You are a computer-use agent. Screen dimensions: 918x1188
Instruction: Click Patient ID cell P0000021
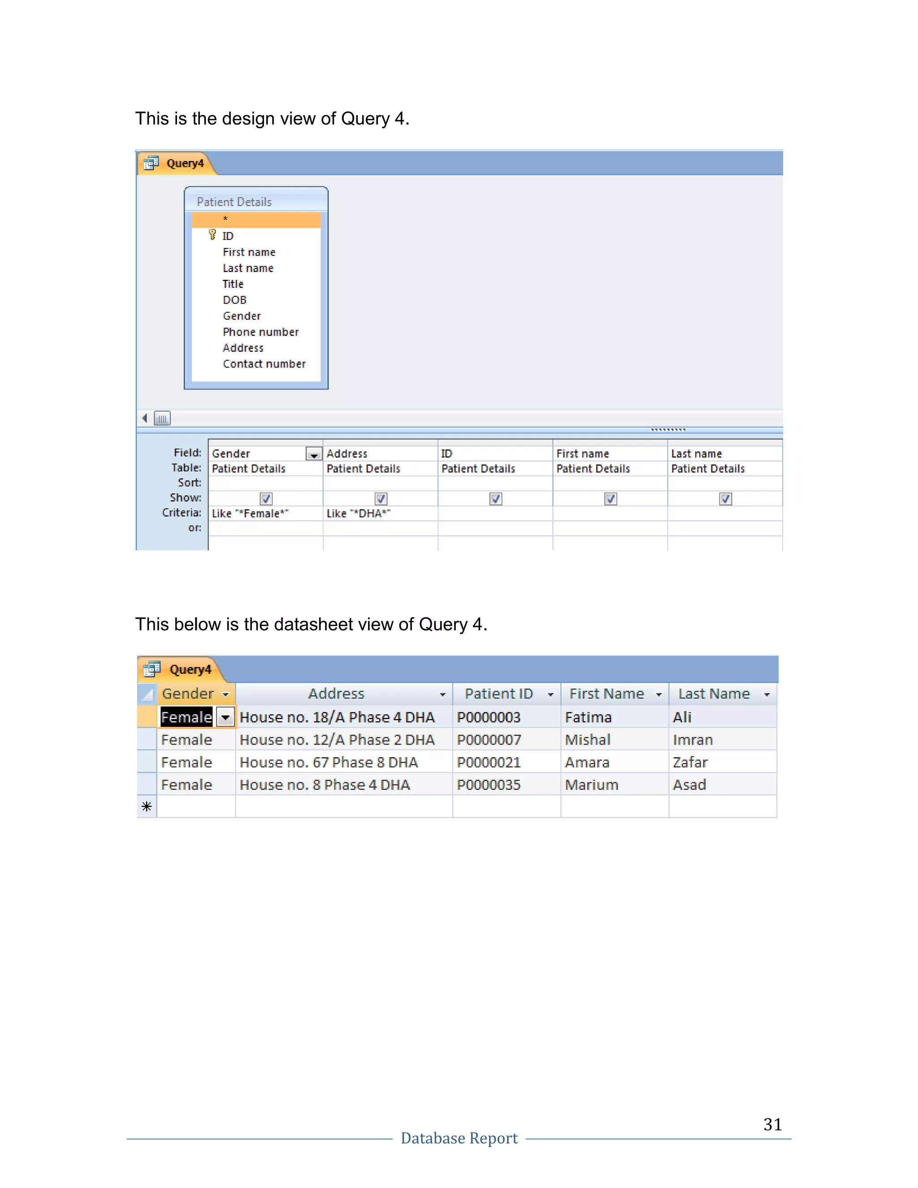[507, 762]
